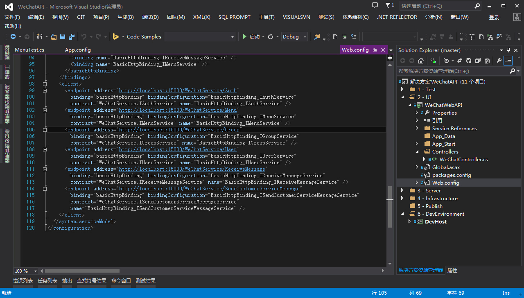Open the SQL PROMPT menu
The image size is (524, 298).
[235, 17]
